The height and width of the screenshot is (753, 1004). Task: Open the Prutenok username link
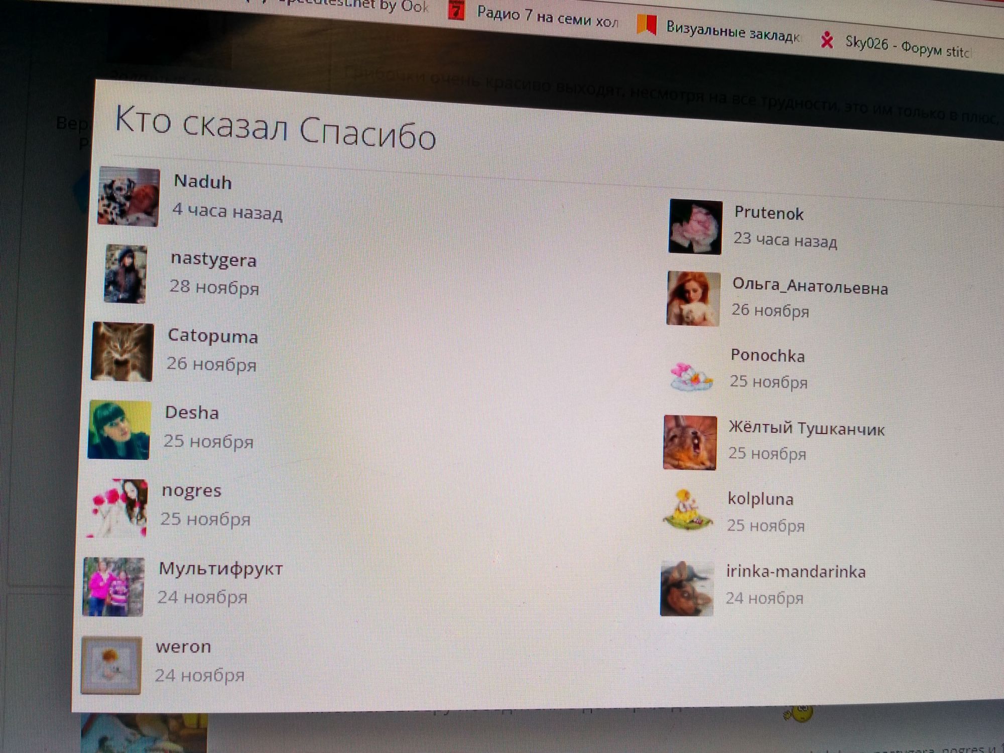point(769,214)
